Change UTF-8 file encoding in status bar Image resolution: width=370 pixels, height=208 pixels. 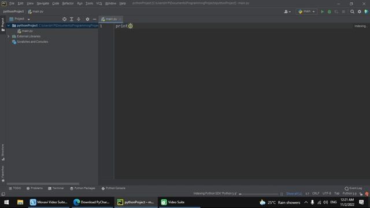click(327, 194)
